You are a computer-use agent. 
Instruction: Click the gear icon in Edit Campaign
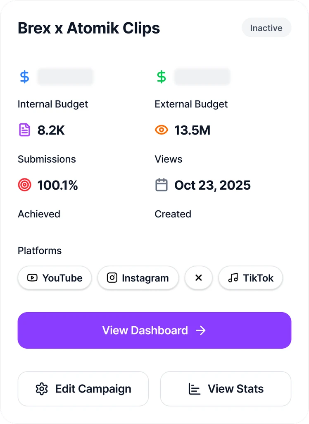[42, 389]
